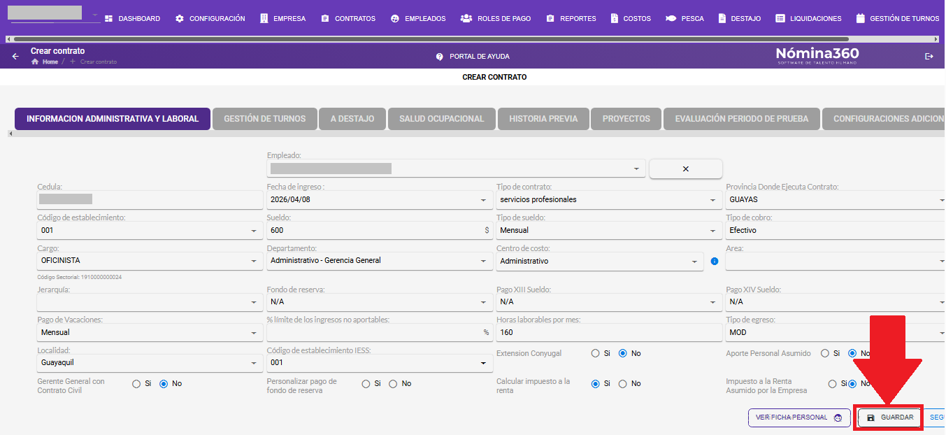Image resolution: width=946 pixels, height=435 pixels.
Task: Open the Pago XIII Sueldo dropdown
Action: (609, 302)
